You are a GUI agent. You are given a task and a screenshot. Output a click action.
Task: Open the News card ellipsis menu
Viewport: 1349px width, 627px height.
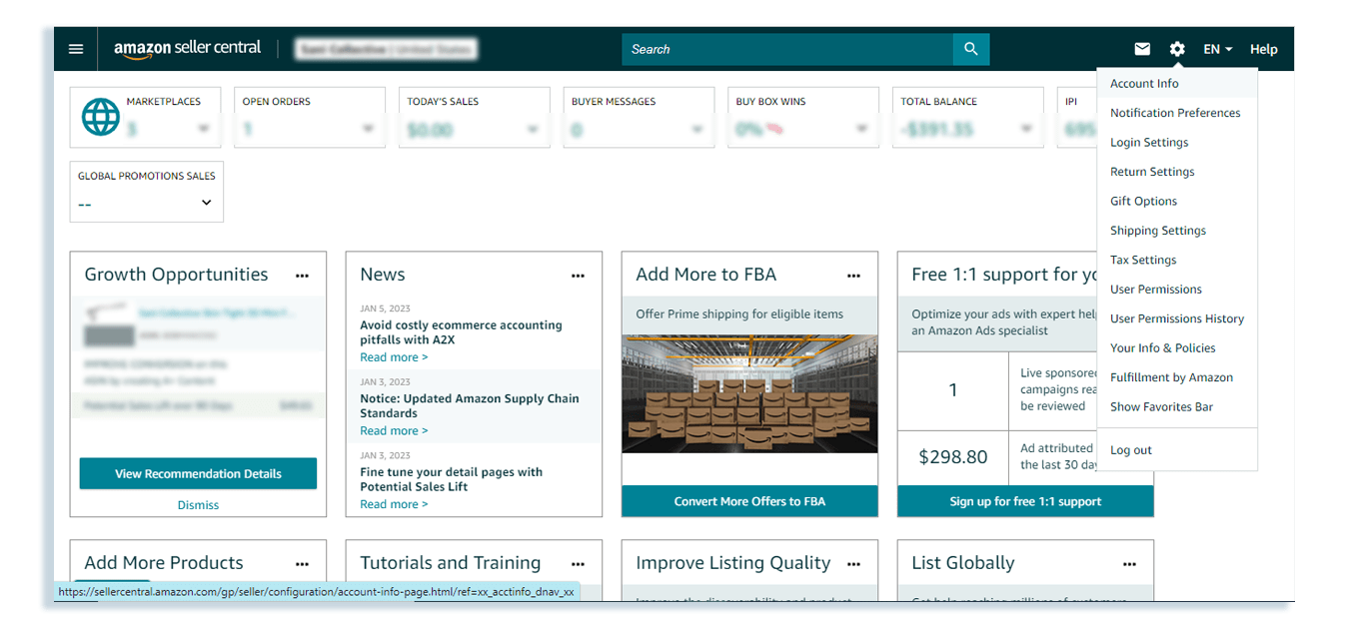point(578,276)
